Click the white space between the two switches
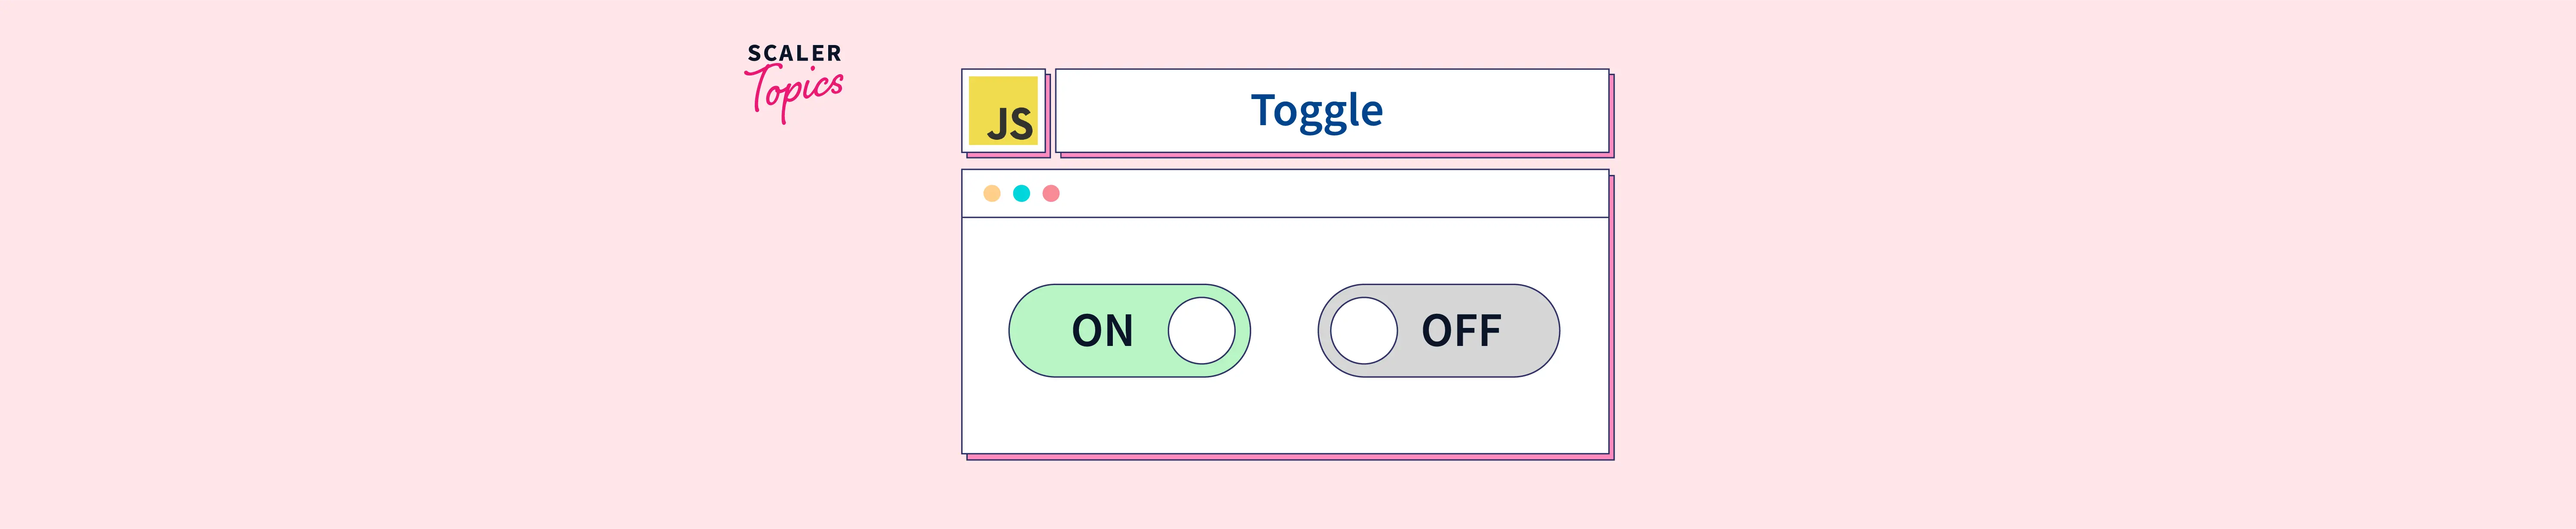 1284,331
